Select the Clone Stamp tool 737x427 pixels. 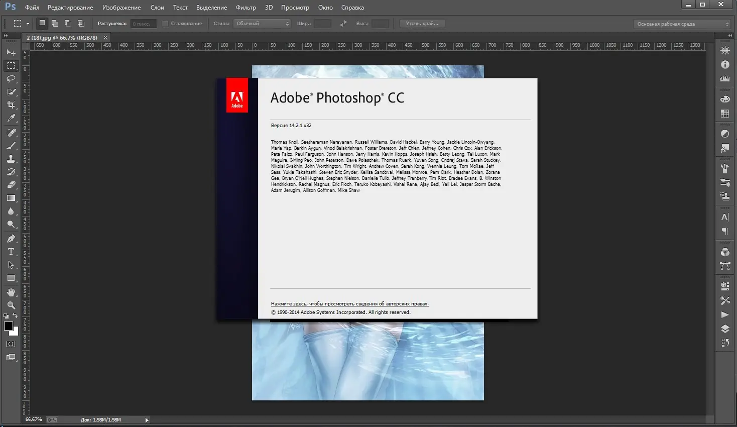(x=11, y=159)
